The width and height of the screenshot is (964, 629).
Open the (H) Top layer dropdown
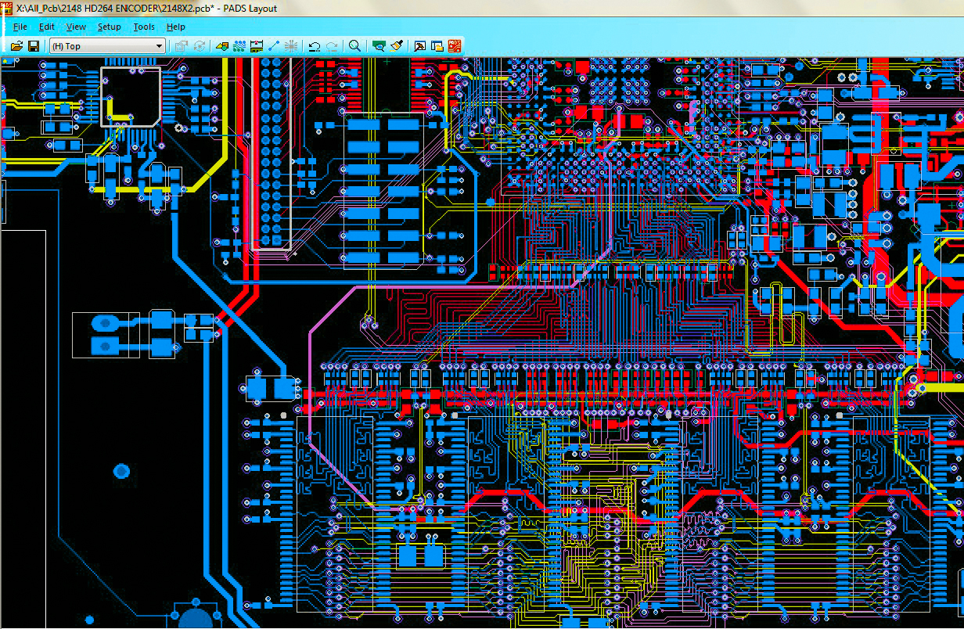point(107,46)
